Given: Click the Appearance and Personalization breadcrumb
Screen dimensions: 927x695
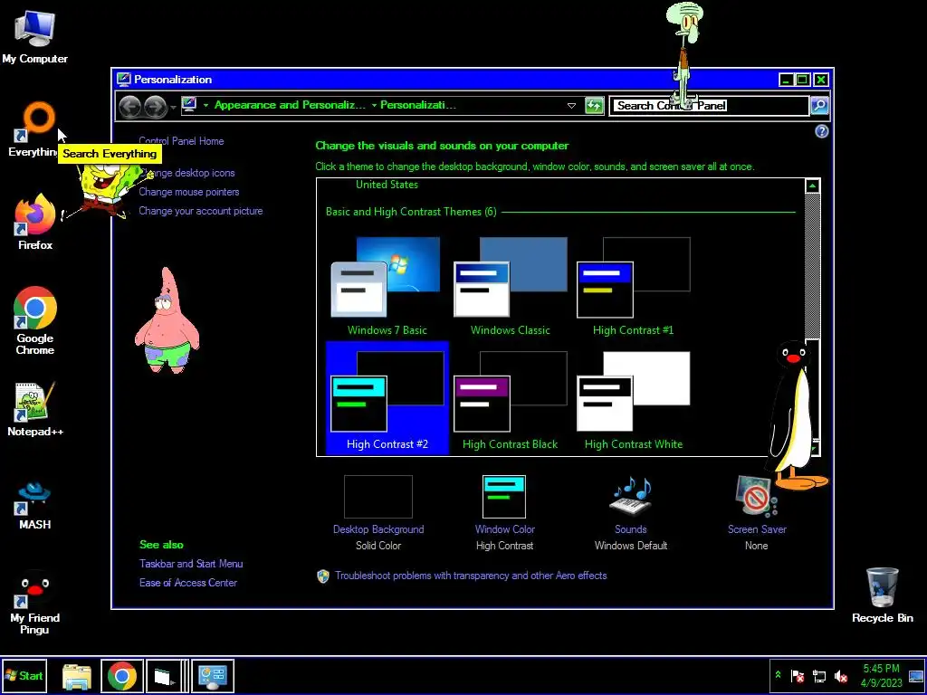Looking at the screenshot, I should [x=290, y=105].
